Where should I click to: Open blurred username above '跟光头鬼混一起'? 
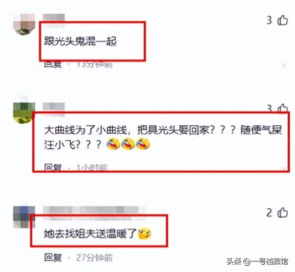pos(54,18)
